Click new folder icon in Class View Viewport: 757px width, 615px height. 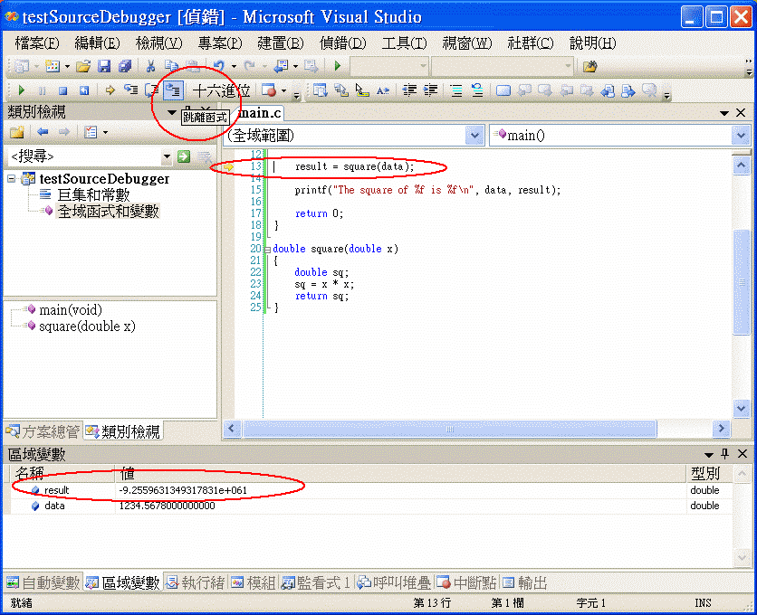[x=17, y=132]
